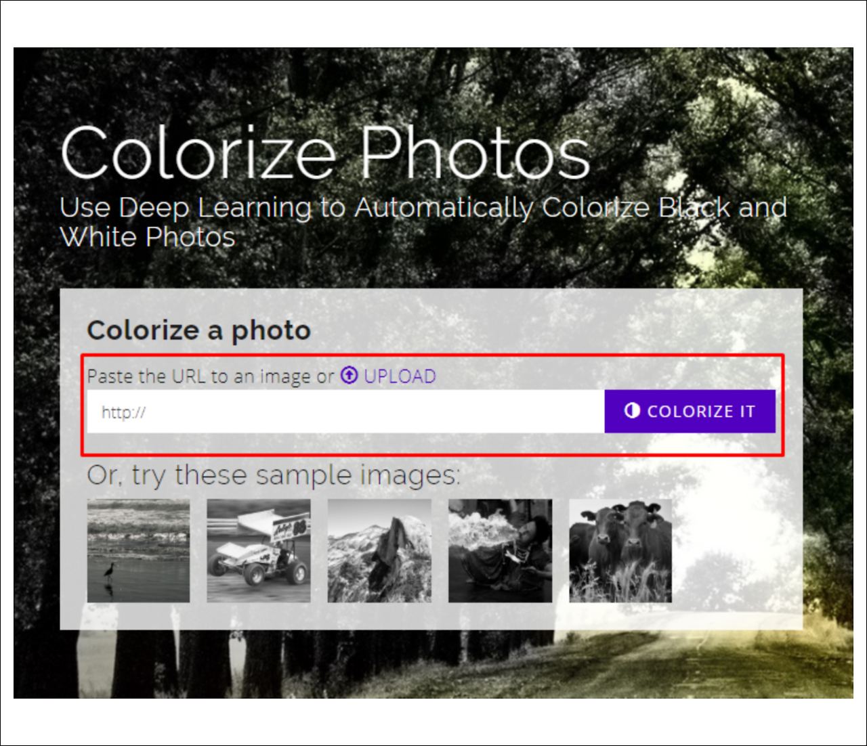Click the COLORIZE IT button
The width and height of the screenshot is (867, 746).
(690, 412)
